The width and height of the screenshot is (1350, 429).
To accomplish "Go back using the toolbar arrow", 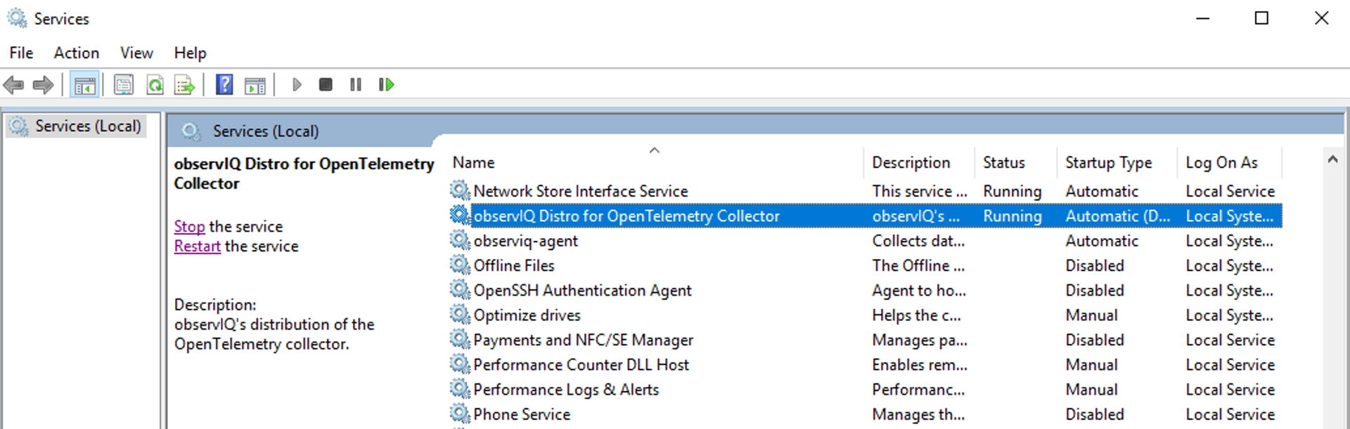I will point(13,85).
